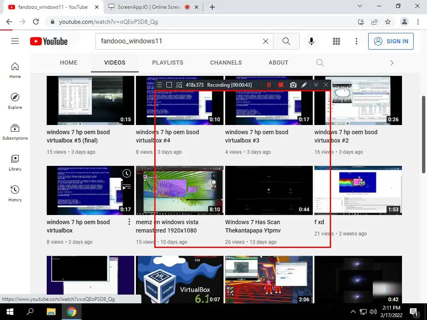Screen dimensions: 427x320
Task: Go back in Chrome
Action: pos(9,22)
